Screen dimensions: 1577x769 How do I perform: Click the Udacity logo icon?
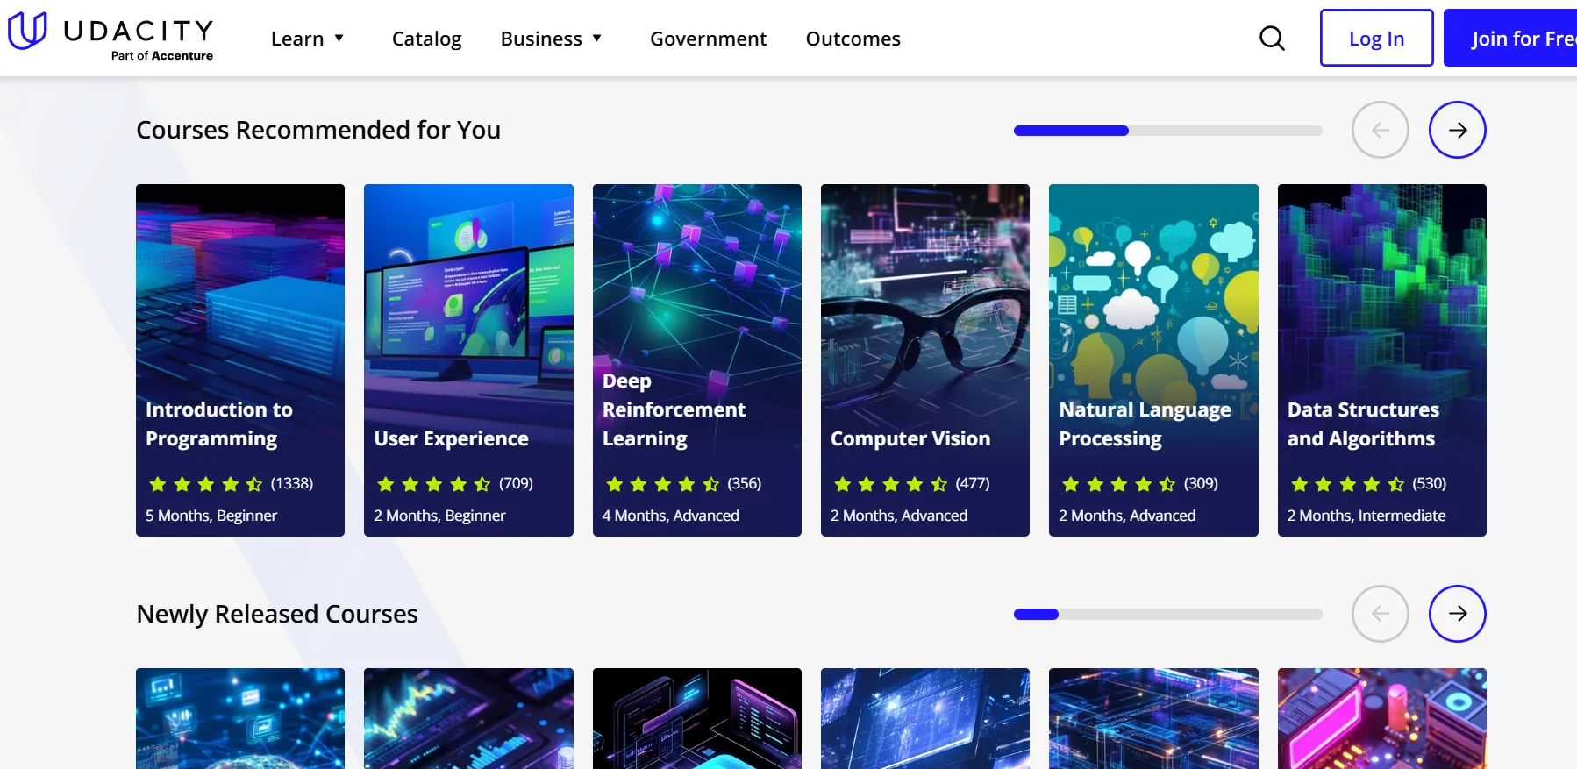click(x=27, y=31)
